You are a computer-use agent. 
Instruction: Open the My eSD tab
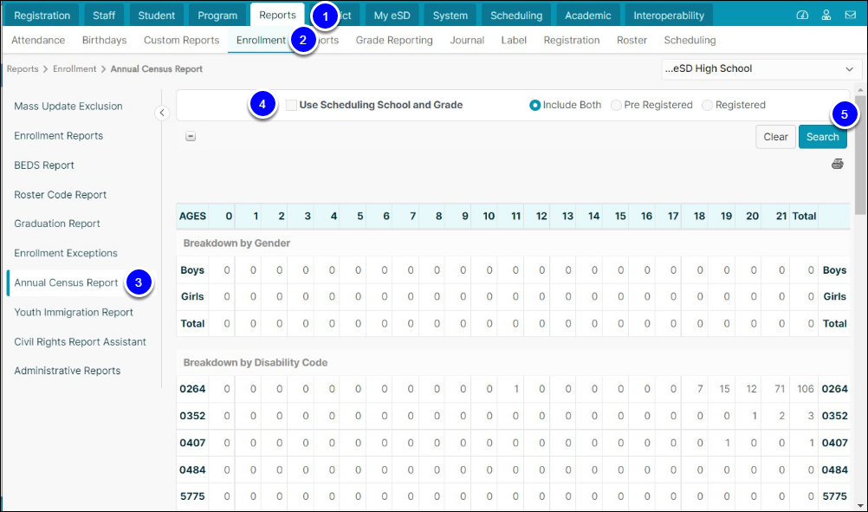pyautogui.click(x=392, y=16)
